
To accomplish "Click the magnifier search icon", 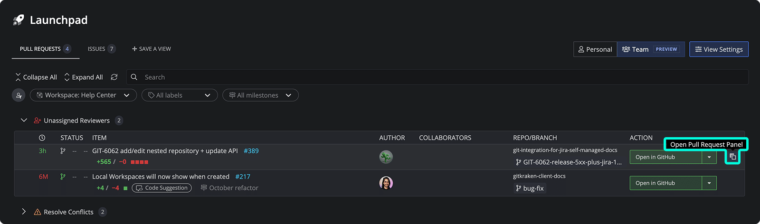I will tap(134, 77).
